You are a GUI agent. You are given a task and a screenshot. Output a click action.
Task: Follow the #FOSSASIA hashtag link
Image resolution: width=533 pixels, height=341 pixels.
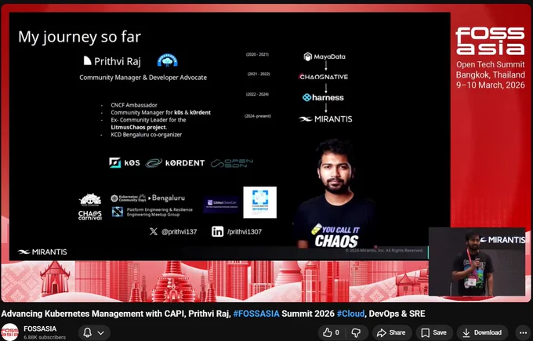tap(256, 314)
